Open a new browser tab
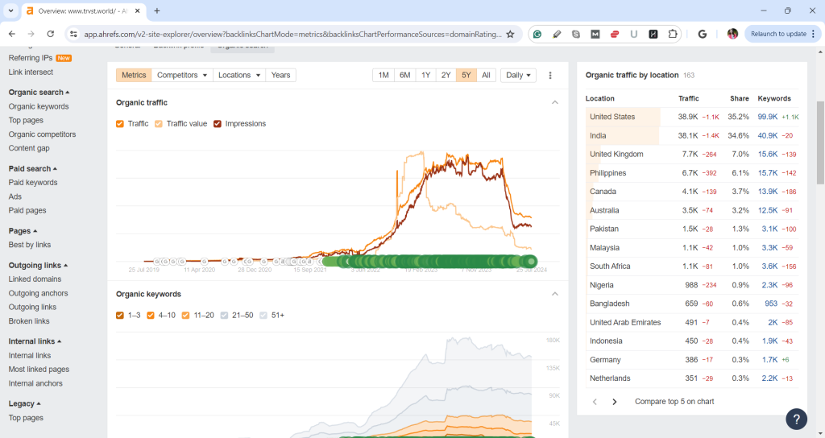The width and height of the screenshot is (825, 438). point(157,10)
